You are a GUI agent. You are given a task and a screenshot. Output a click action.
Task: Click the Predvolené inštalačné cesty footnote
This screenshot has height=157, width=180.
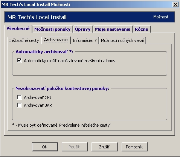(x=61, y=125)
